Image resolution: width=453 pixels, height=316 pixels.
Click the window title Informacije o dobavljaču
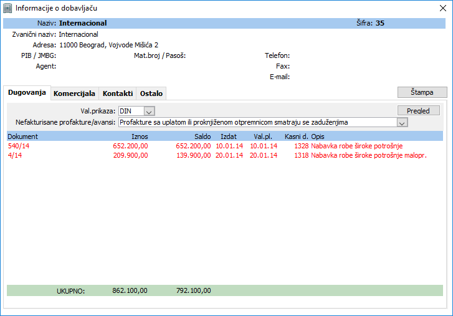(56, 8)
